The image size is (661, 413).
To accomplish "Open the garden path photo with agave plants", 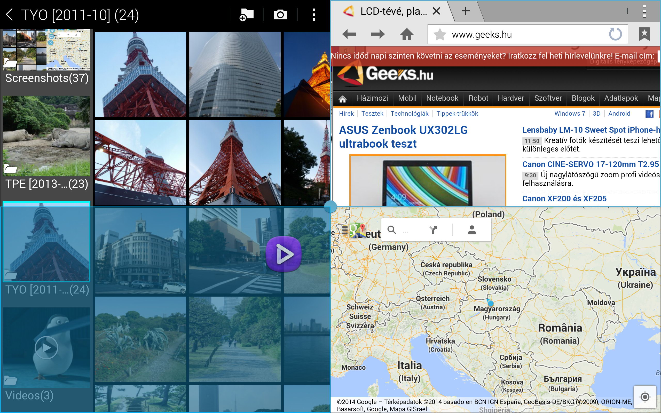I will click(140, 339).
